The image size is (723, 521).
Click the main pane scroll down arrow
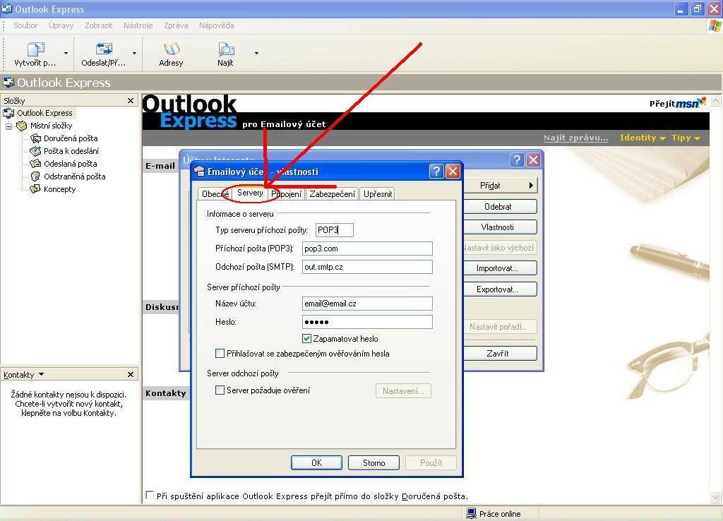click(716, 497)
